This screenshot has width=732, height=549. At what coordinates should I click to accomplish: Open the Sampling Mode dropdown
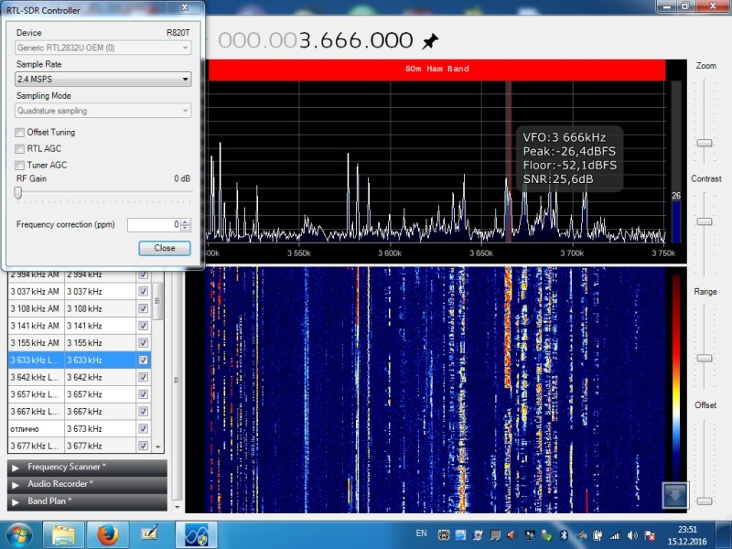103,111
